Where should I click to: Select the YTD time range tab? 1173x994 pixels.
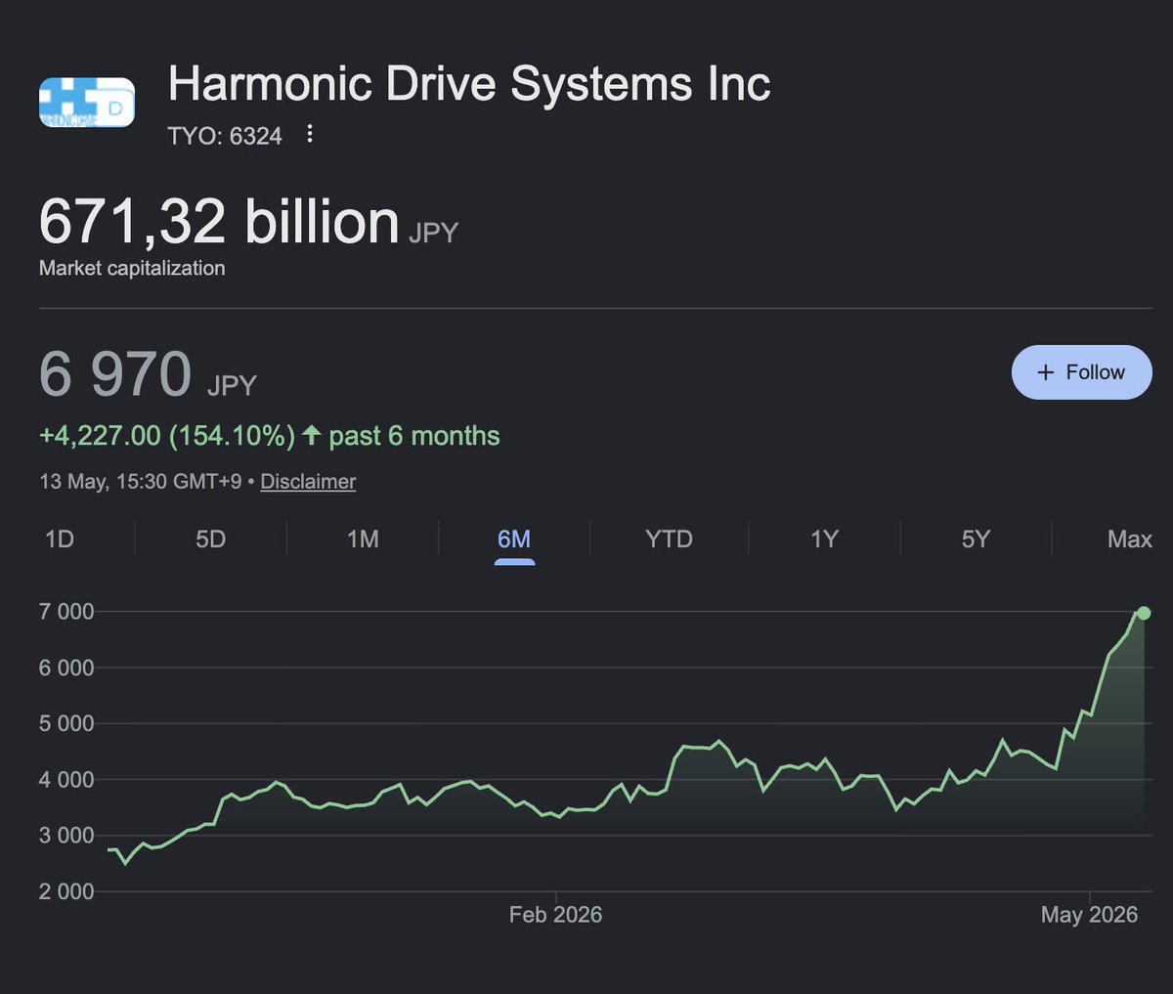point(669,540)
